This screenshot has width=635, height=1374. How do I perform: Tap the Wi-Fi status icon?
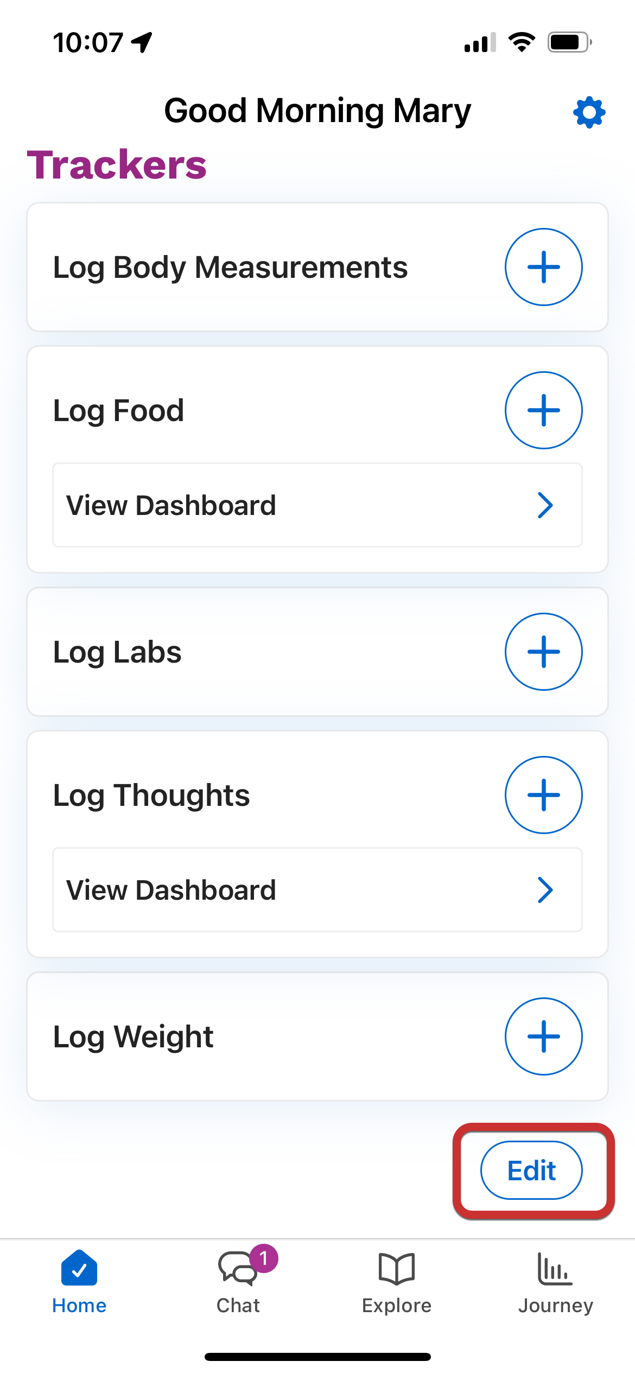(522, 42)
